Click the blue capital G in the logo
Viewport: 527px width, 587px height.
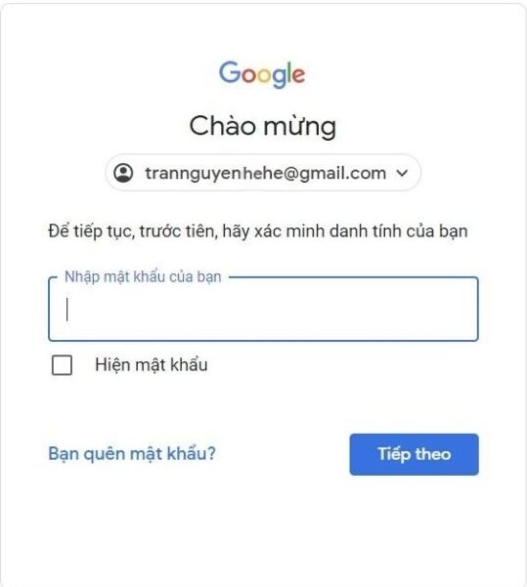click(x=230, y=72)
